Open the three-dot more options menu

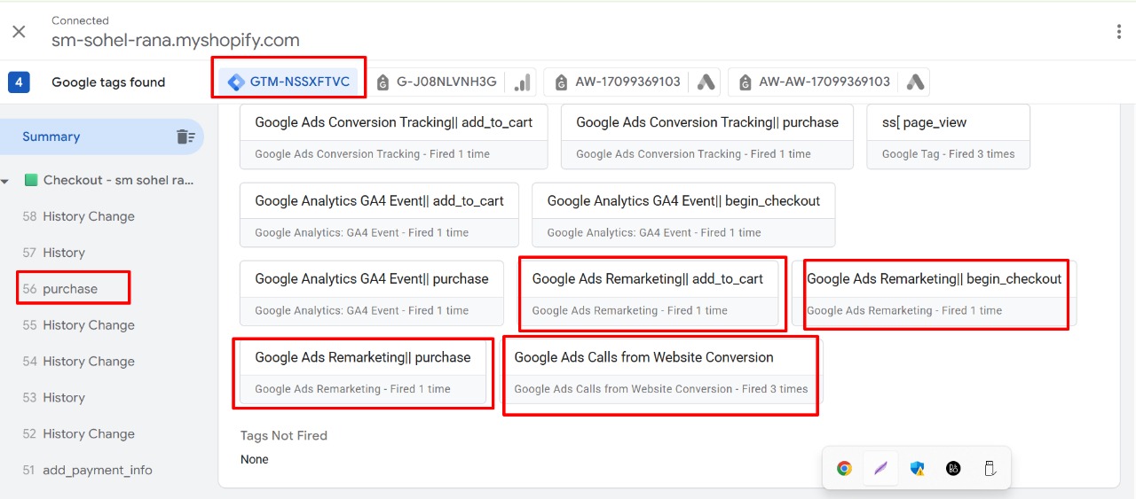click(1118, 32)
